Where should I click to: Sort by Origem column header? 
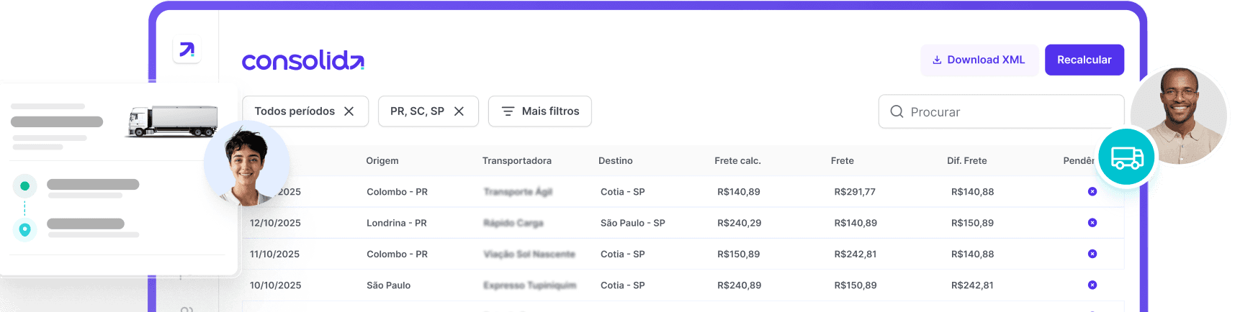(x=382, y=160)
